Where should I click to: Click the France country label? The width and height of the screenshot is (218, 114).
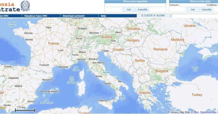tap(54, 43)
